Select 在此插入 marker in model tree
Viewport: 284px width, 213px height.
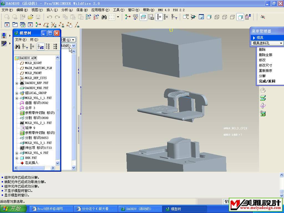click(x=32, y=163)
